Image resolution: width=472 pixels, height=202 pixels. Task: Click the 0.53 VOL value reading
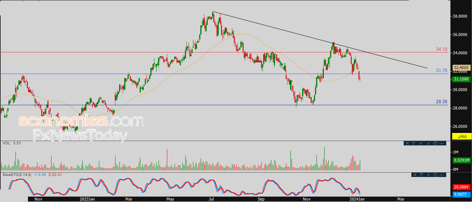coord(17,143)
